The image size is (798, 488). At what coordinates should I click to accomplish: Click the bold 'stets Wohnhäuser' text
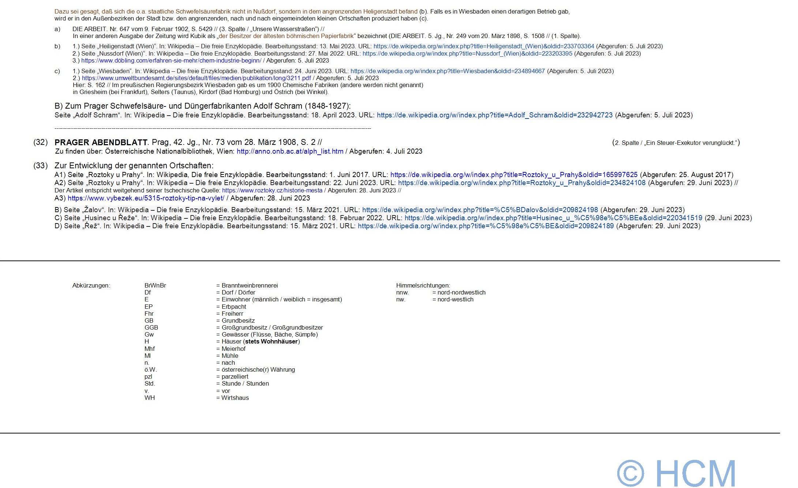[x=271, y=342]
